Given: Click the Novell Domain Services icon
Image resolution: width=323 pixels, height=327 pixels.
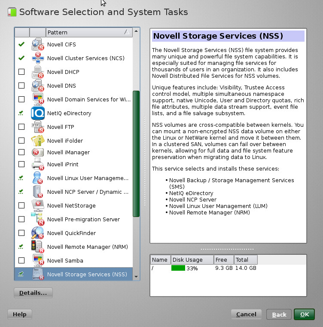Looking at the screenshot, I should (38, 99).
